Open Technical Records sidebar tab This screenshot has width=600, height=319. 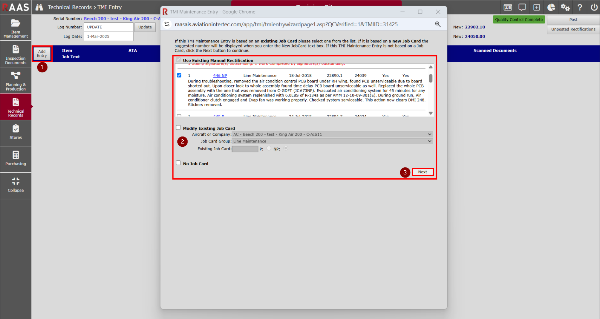tap(15, 107)
